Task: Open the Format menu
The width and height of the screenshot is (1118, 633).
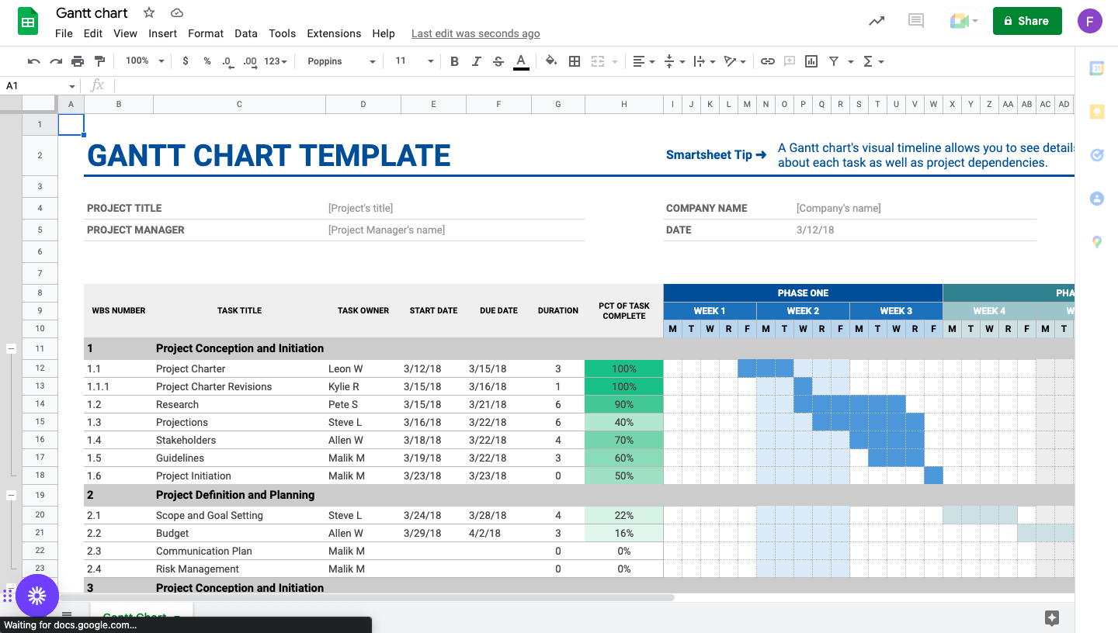Action: 206,33
